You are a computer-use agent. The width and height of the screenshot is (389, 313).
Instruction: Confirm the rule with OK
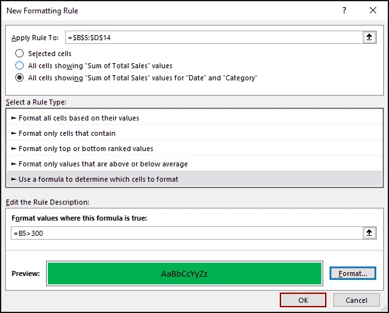(x=303, y=300)
